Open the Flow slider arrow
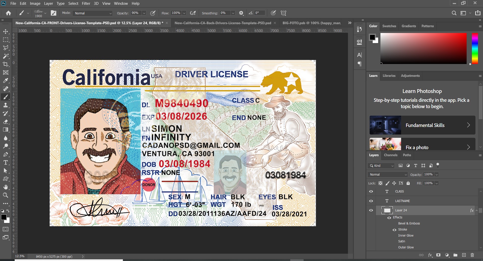483x261 pixels. point(184,13)
